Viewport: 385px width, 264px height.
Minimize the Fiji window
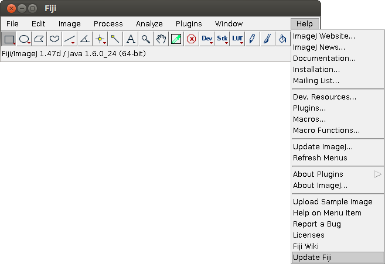tap(22, 9)
